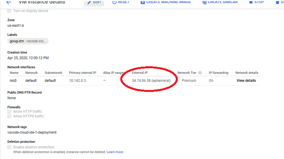This screenshot has width=284, height=159.
Task: Follow the Learn more link
Action: pyautogui.click(x=115, y=152)
